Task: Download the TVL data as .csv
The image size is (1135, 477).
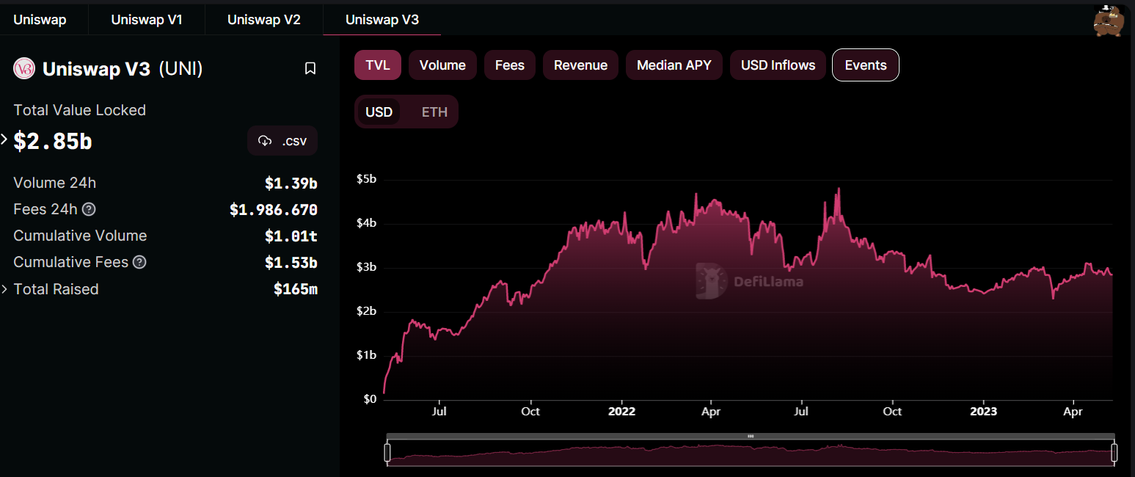Action: pyautogui.click(x=282, y=141)
